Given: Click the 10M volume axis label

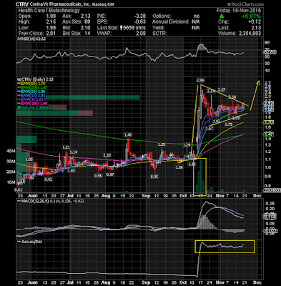Looking at the screenshot, I should [x=11, y=182].
